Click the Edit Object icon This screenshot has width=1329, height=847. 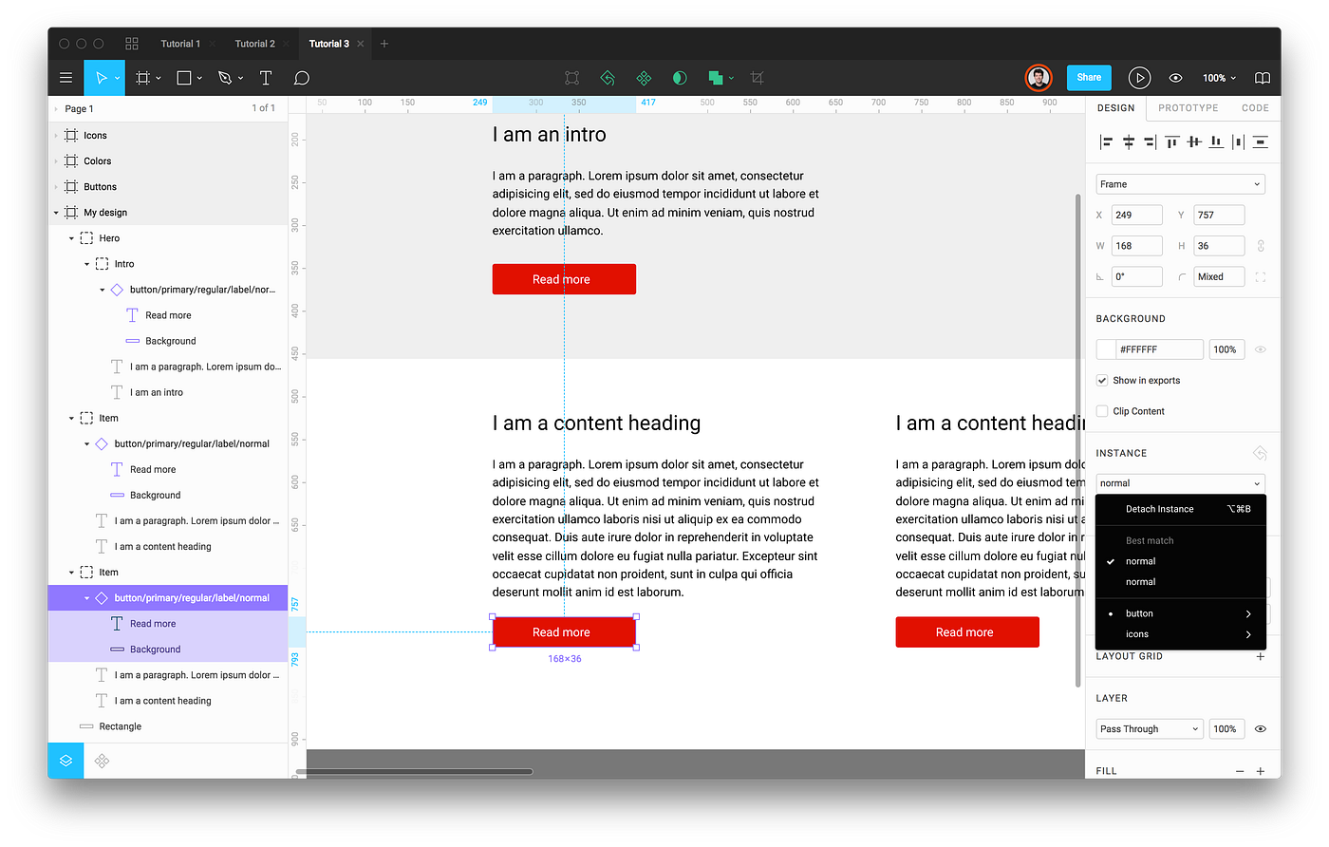(571, 78)
